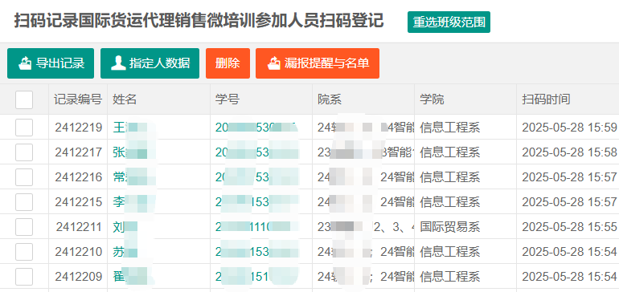This screenshot has height=292, width=619.
Task: Check the box for record 2412219
Action: pos(24,128)
